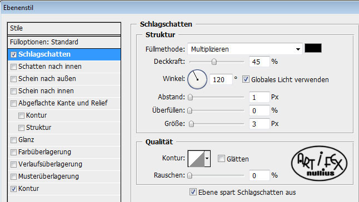This screenshot has height=202, width=359.
Task: Click the Größe slider handle
Action: (x=191, y=124)
